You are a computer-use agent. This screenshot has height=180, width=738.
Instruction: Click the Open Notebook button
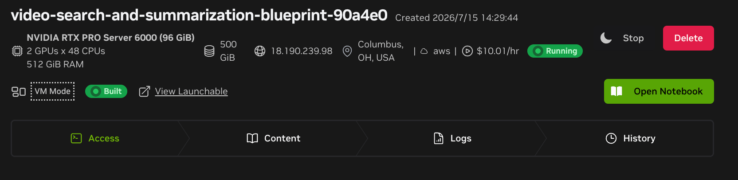pos(659,91)
